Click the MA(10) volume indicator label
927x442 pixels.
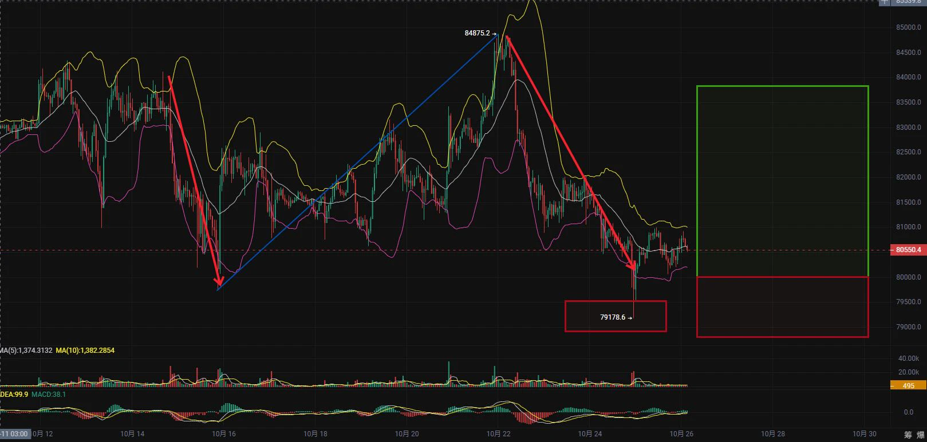(x=85, y=350)
